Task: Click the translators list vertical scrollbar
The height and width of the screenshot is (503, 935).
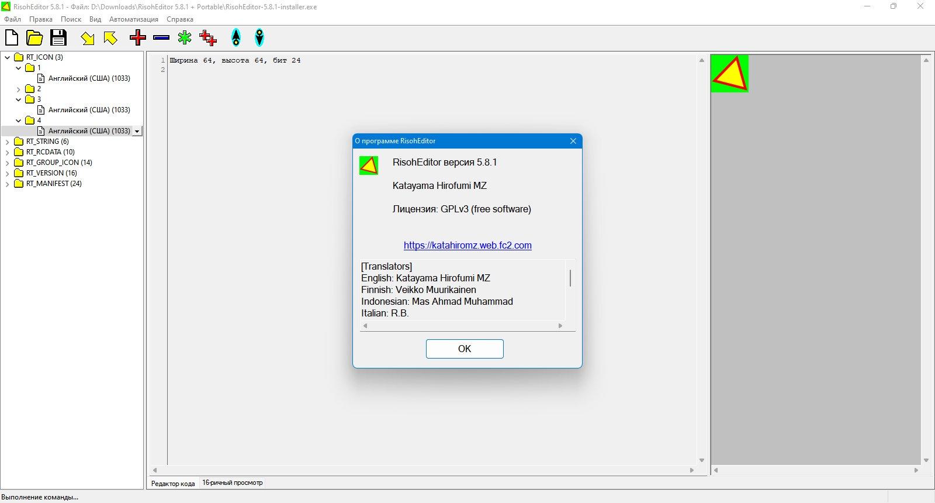Action: click(x=570, y=290)
